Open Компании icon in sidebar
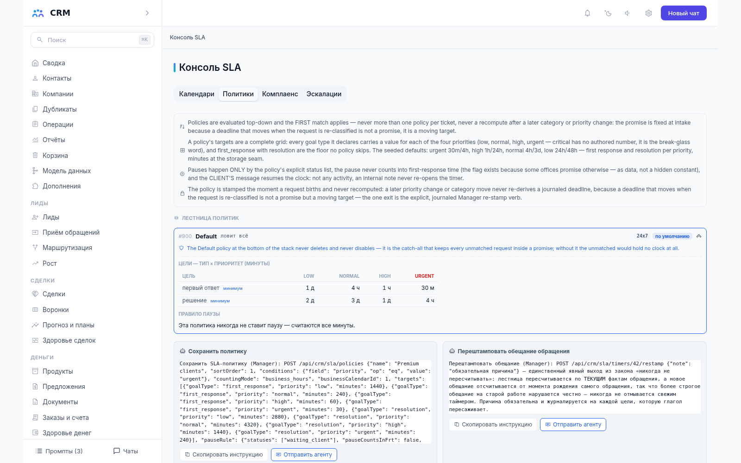Screen dimensions: 741x463 (35, 94)
